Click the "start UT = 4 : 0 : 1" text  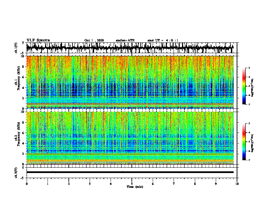tap(163, 40)
